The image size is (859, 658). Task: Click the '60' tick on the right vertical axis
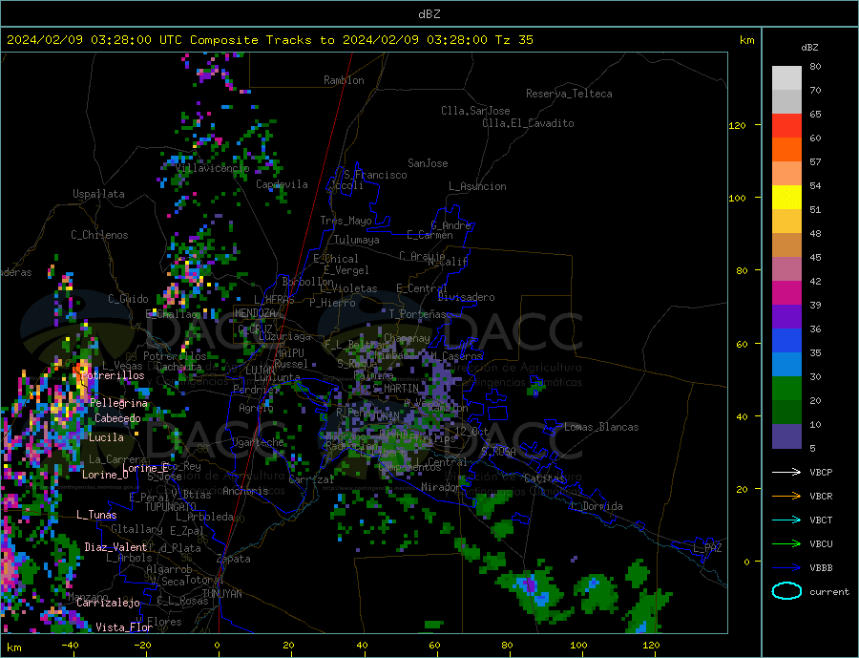741,345
